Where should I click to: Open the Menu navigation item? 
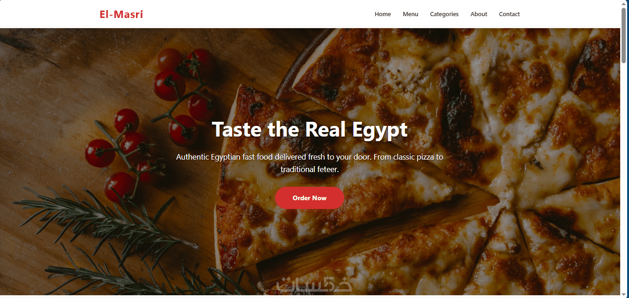coord(410,14)
